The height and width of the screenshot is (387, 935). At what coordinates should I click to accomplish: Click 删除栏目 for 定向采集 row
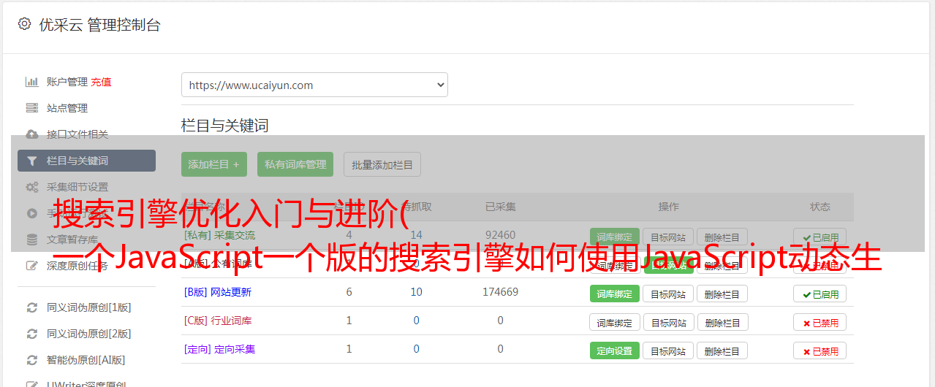pyautogui.click(x=722, y=350)
